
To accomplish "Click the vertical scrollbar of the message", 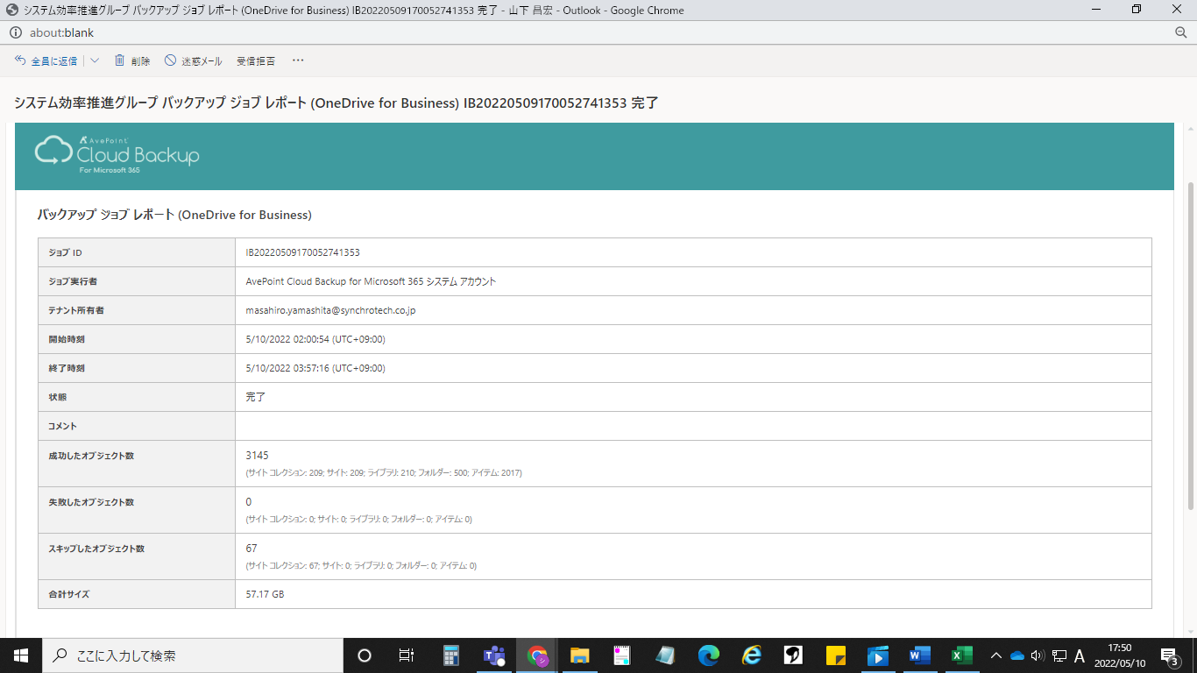I will click(x=1190, y=346).
